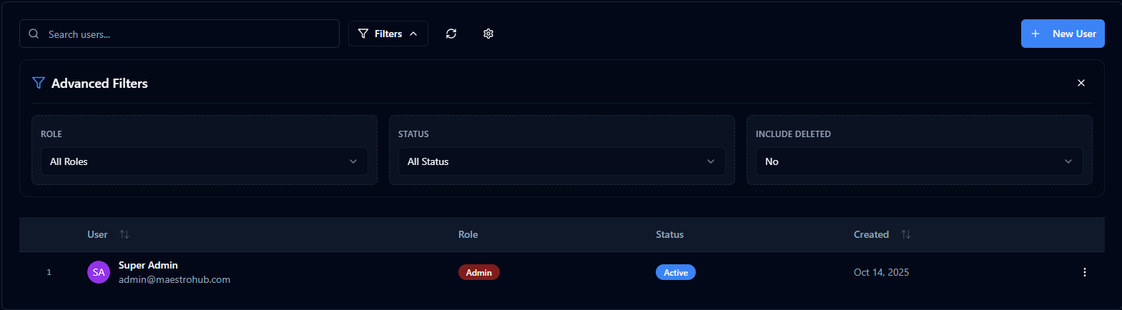The image size is (1122, 310).
Task: Collapse the Filters toggle button
Action: point(388,34)
